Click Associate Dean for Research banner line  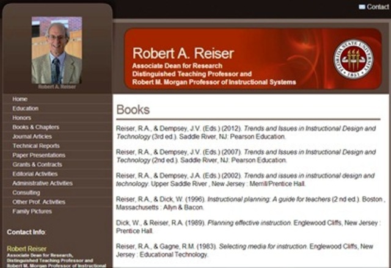point(177,66)
